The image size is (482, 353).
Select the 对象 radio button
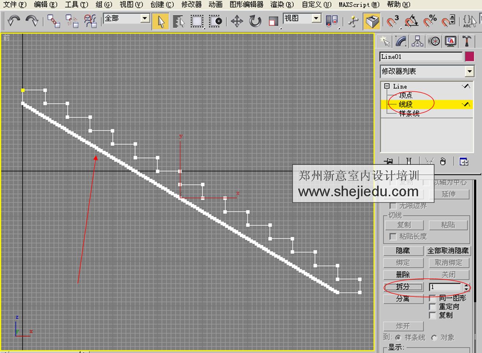pyautogui.click(x=434, y=338)
